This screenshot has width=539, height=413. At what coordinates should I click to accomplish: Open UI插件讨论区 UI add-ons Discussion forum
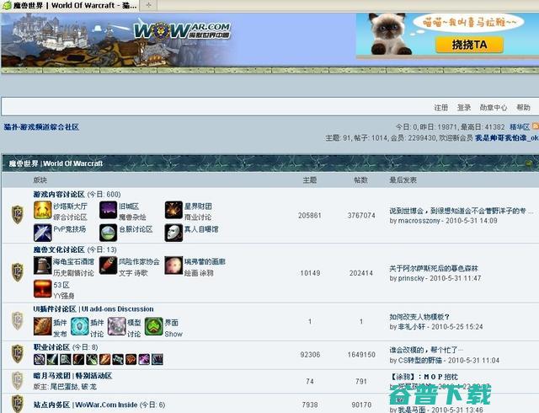coord(93,309)
